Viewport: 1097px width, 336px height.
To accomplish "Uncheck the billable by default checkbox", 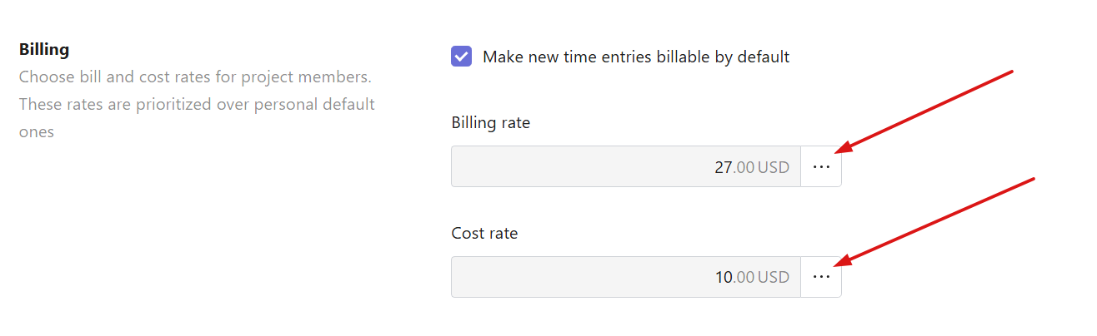I will click(x=461, y=57).
